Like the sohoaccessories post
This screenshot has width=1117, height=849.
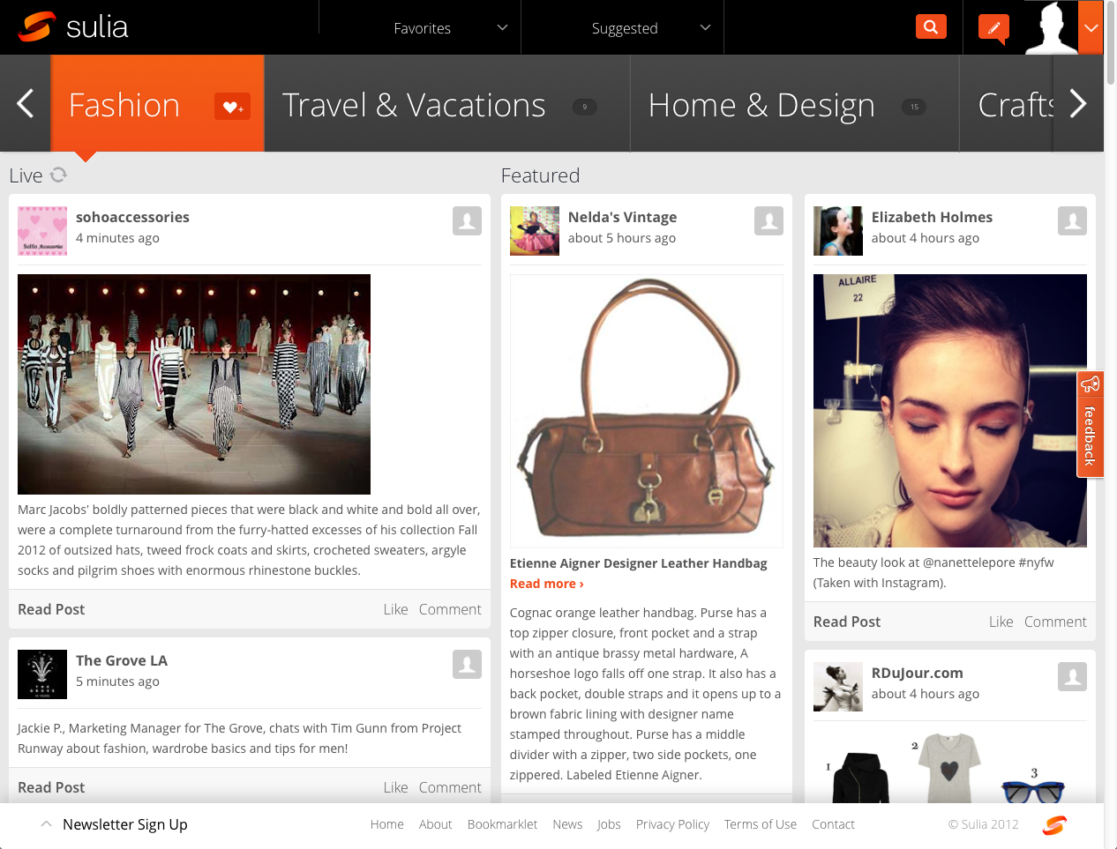[396, 609]
